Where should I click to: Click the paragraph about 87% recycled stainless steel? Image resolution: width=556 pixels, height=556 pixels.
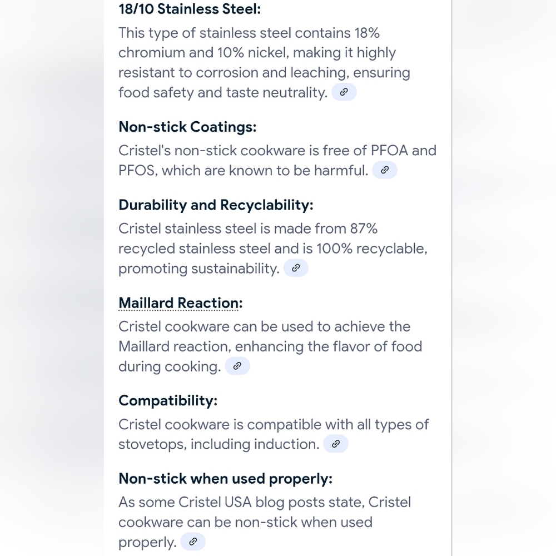[x=273, y=249]
